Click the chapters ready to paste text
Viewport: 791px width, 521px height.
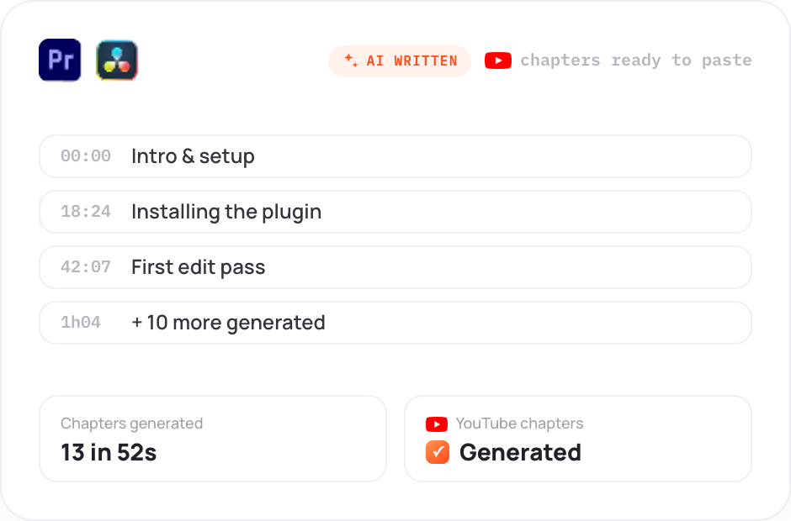pos(635,61)
